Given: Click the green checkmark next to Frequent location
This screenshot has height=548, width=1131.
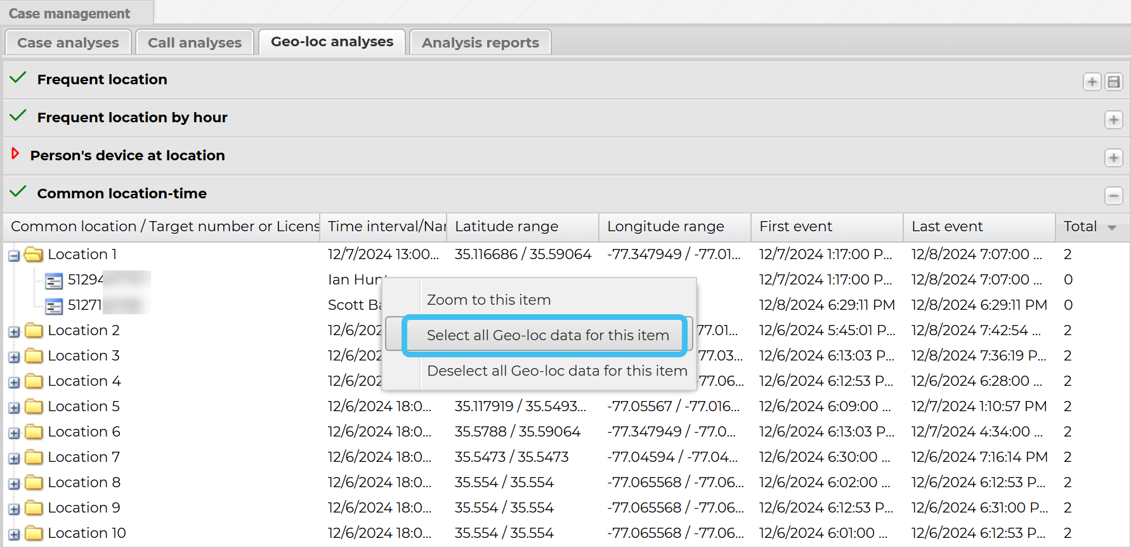Looking at the screenshot, I should (18, 78).
